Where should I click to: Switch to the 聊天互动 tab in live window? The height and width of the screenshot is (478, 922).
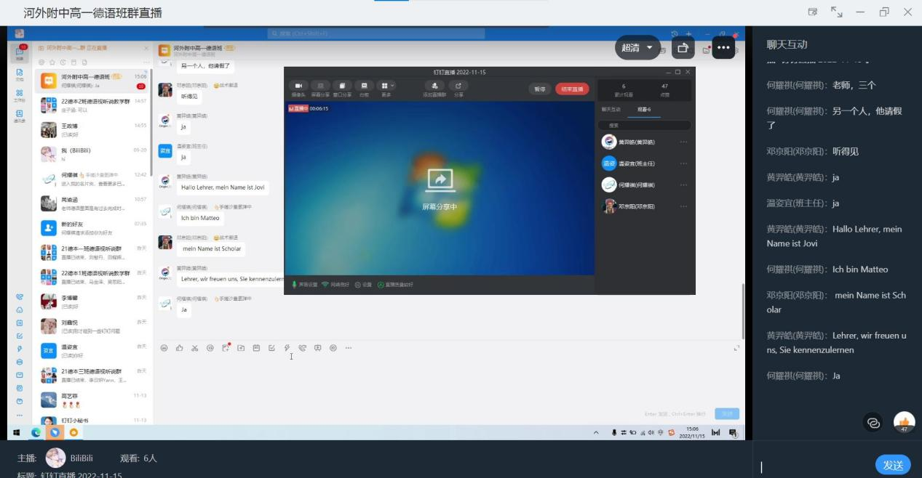tap(611, 109)
